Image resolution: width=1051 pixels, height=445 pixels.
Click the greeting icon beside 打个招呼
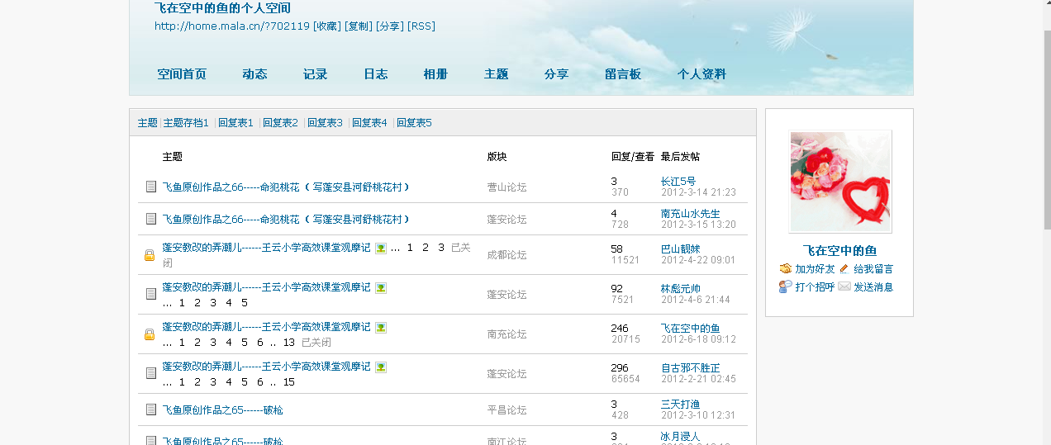click(785, 286)
